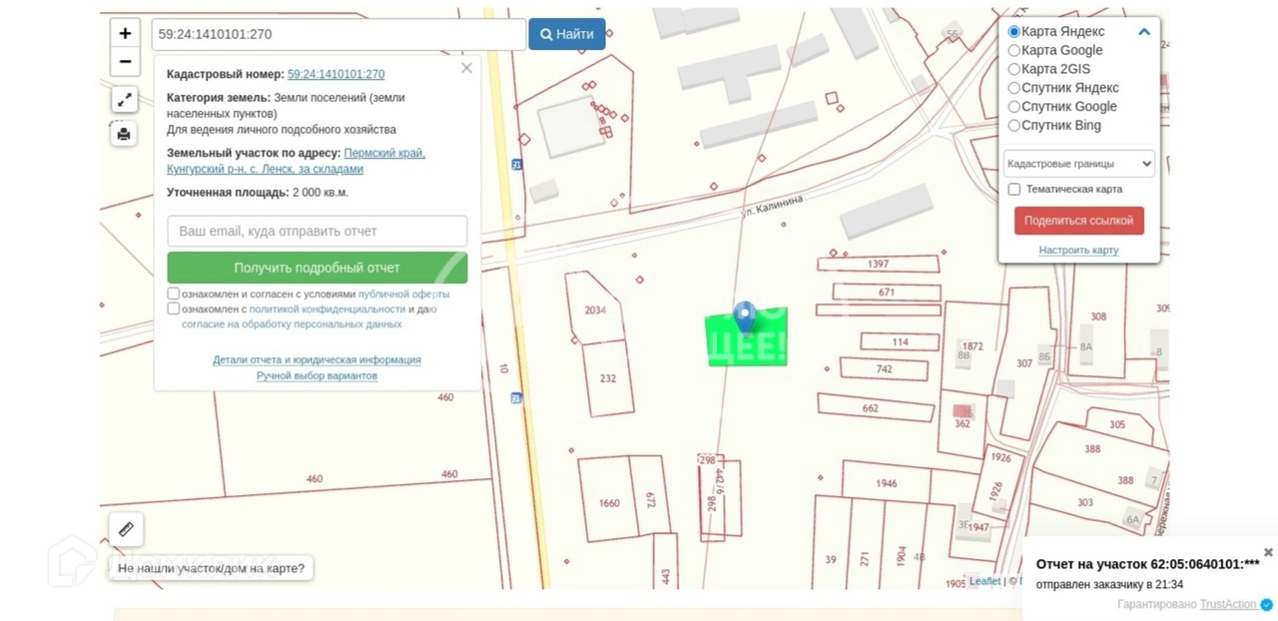Click parcel label 742 on map
1278x621 pixels.
885,368
